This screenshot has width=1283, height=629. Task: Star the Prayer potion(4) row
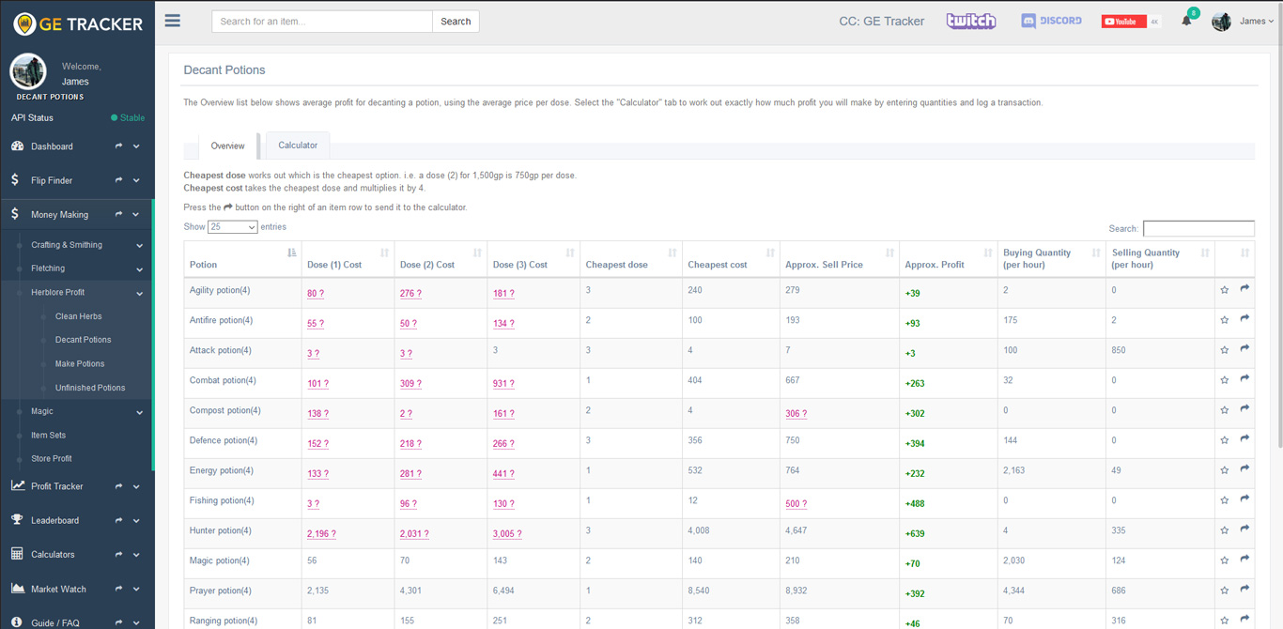[x=1224, y=591]
